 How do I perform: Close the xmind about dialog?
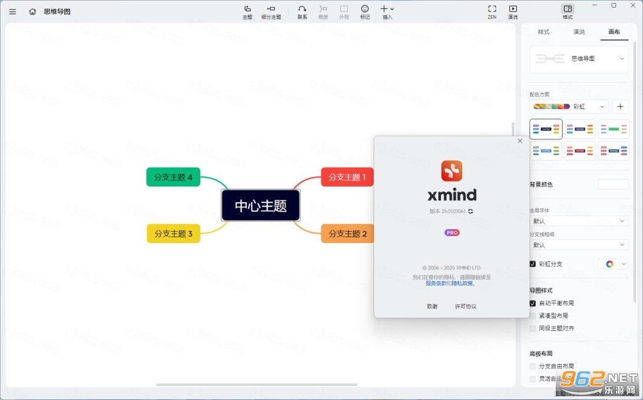click(520, 141)
